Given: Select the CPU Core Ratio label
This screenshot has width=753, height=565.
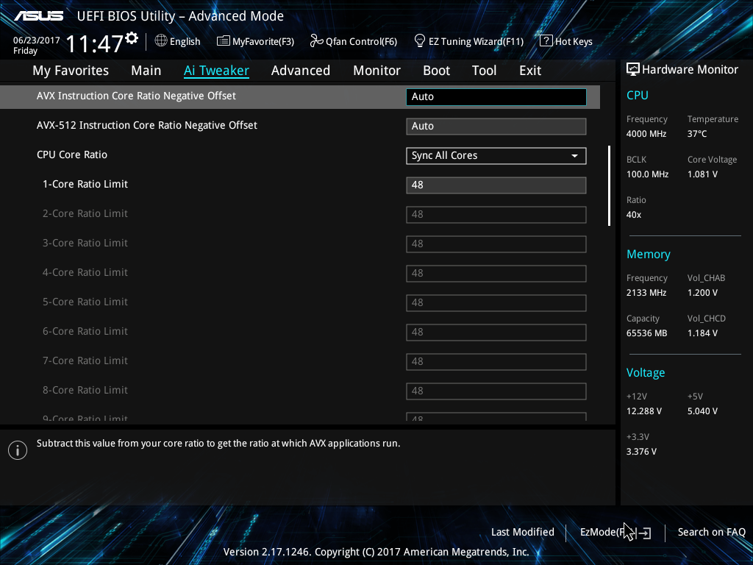Looking at the screenshot, I should 72,154.
